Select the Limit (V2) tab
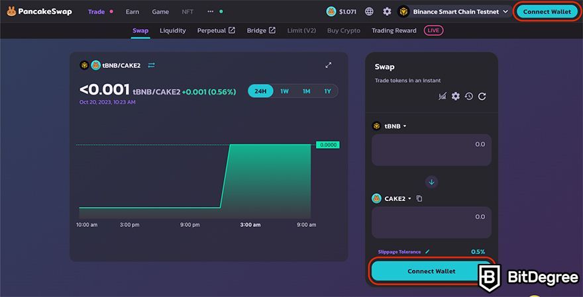This screenshot has height=297, width=583. (x=301, y=30)
